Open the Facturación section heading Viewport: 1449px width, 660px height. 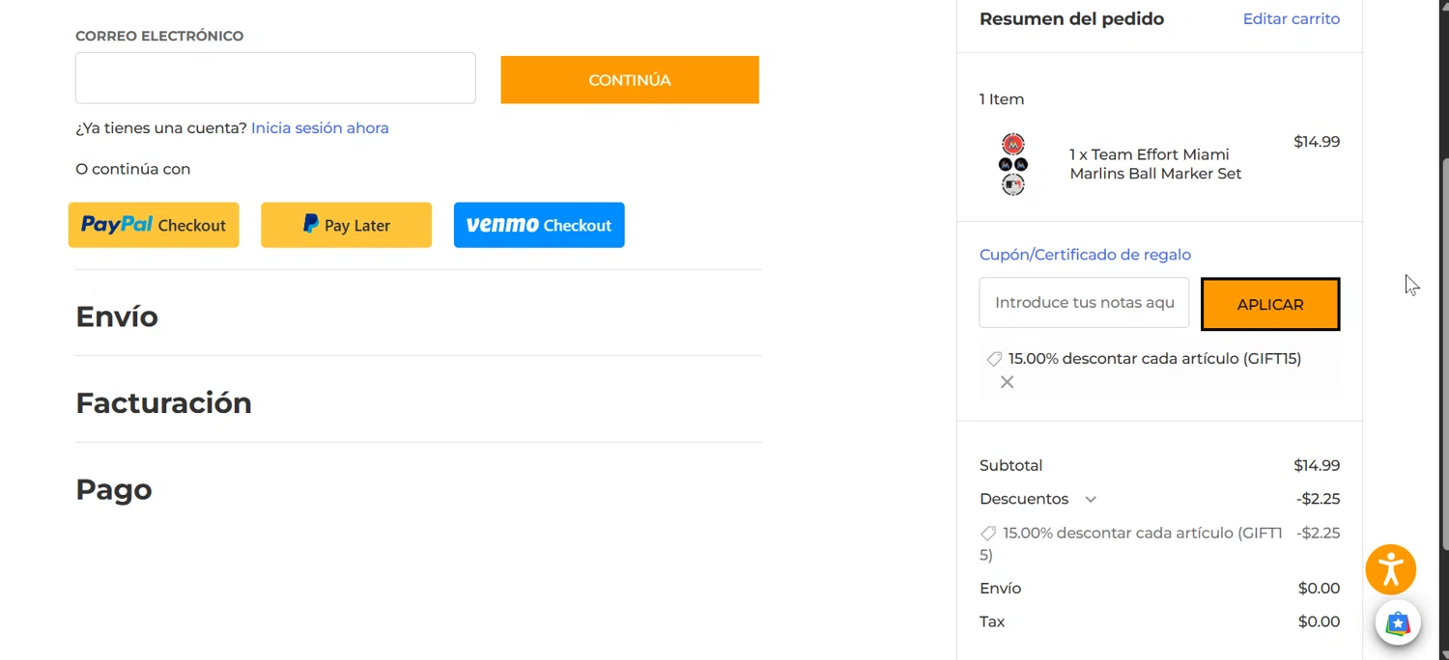163,402
